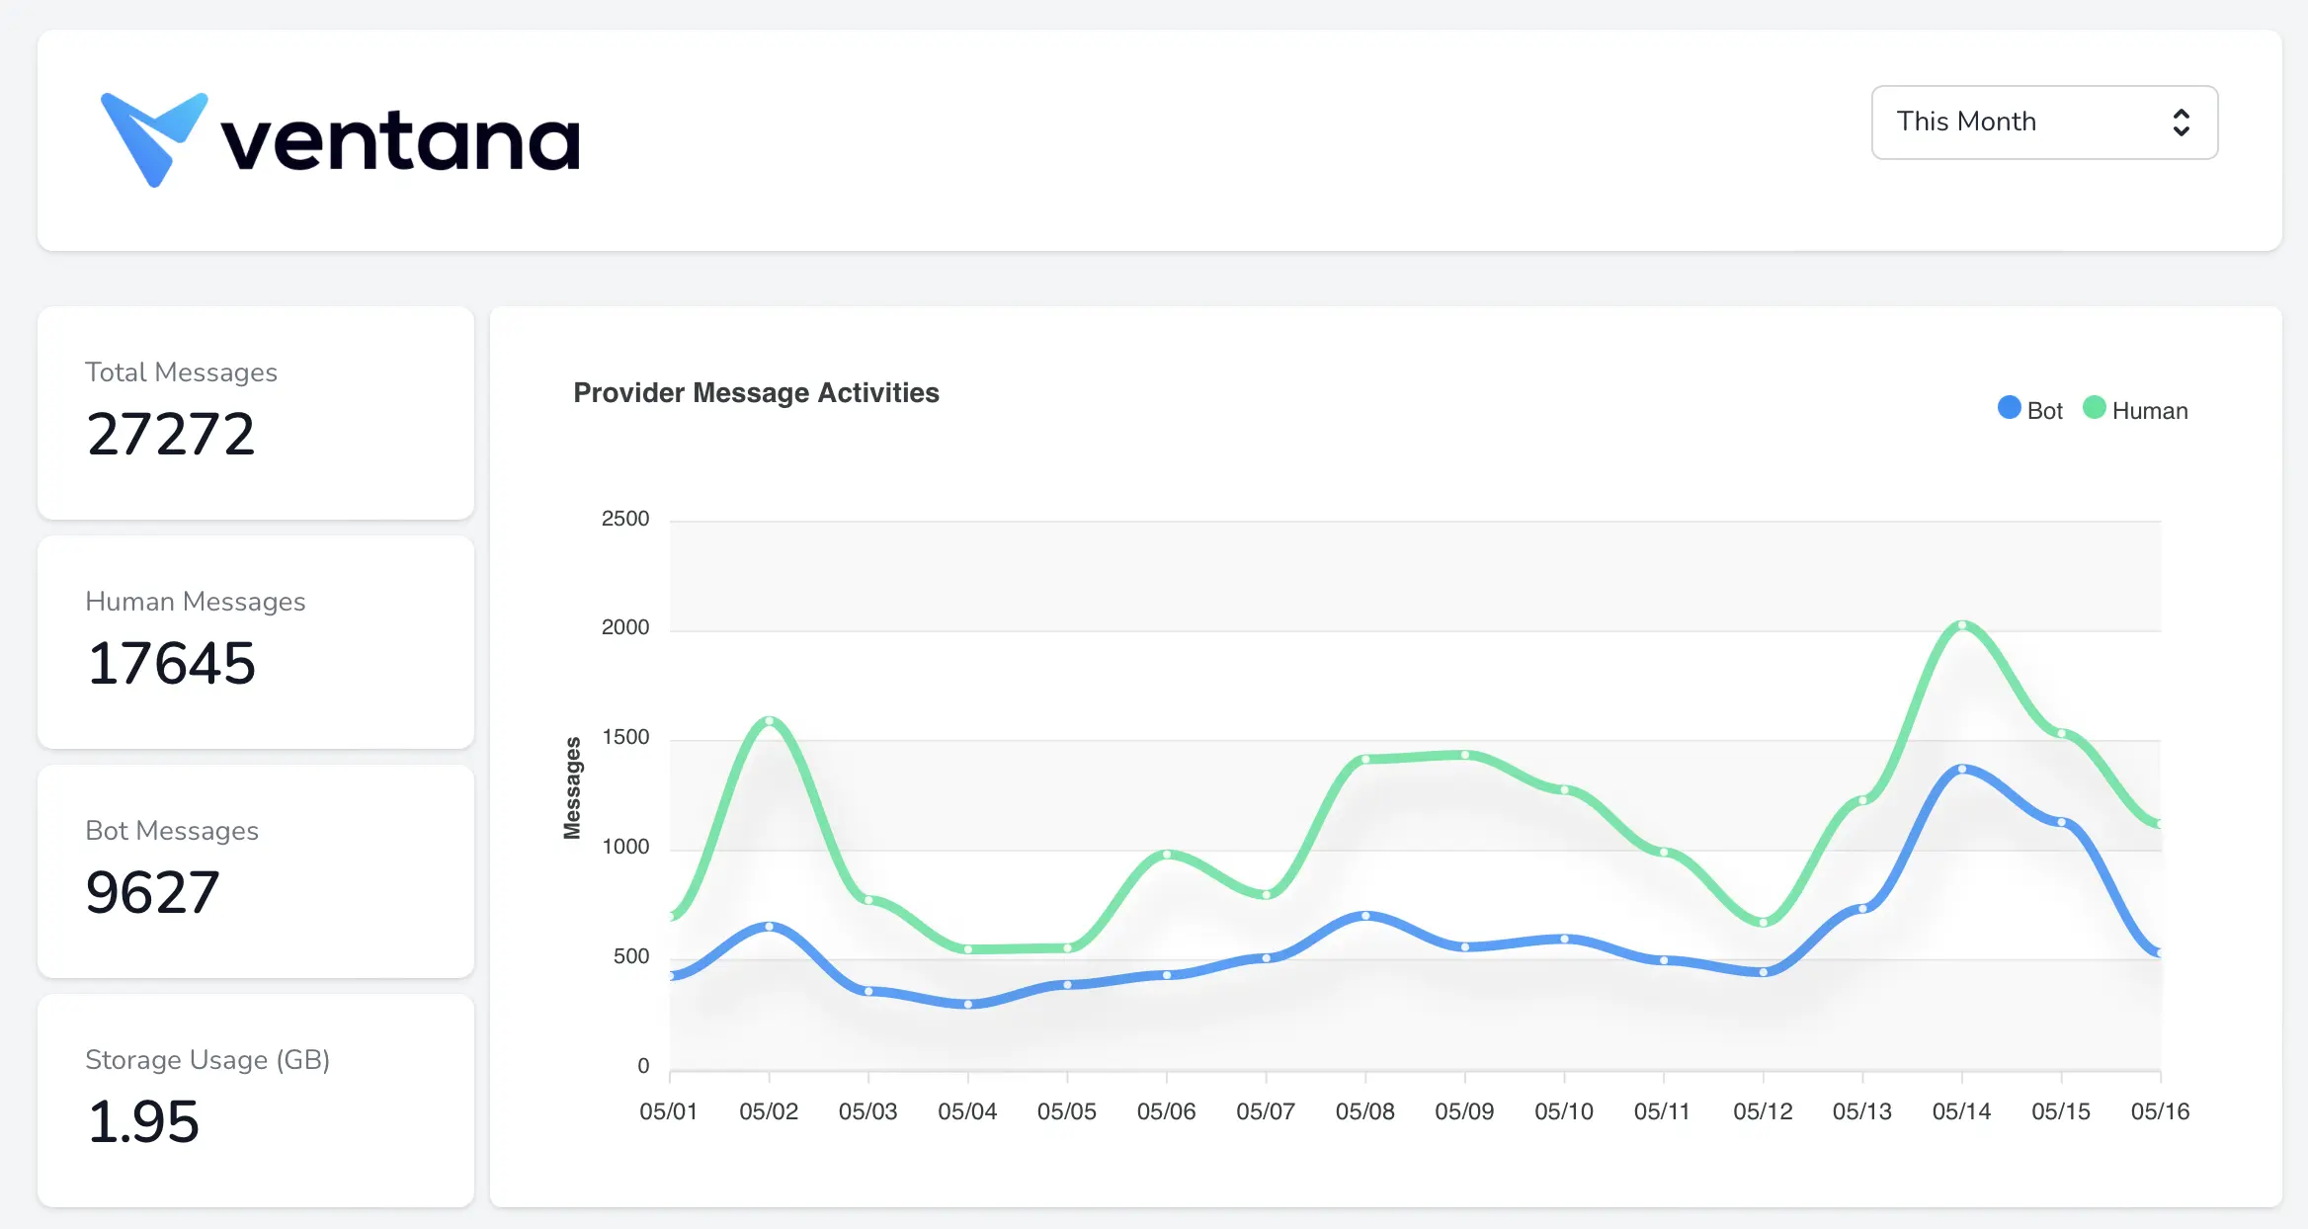Click the ventana wordmark text
The image size is (2308, 1229).
[400, 142]
